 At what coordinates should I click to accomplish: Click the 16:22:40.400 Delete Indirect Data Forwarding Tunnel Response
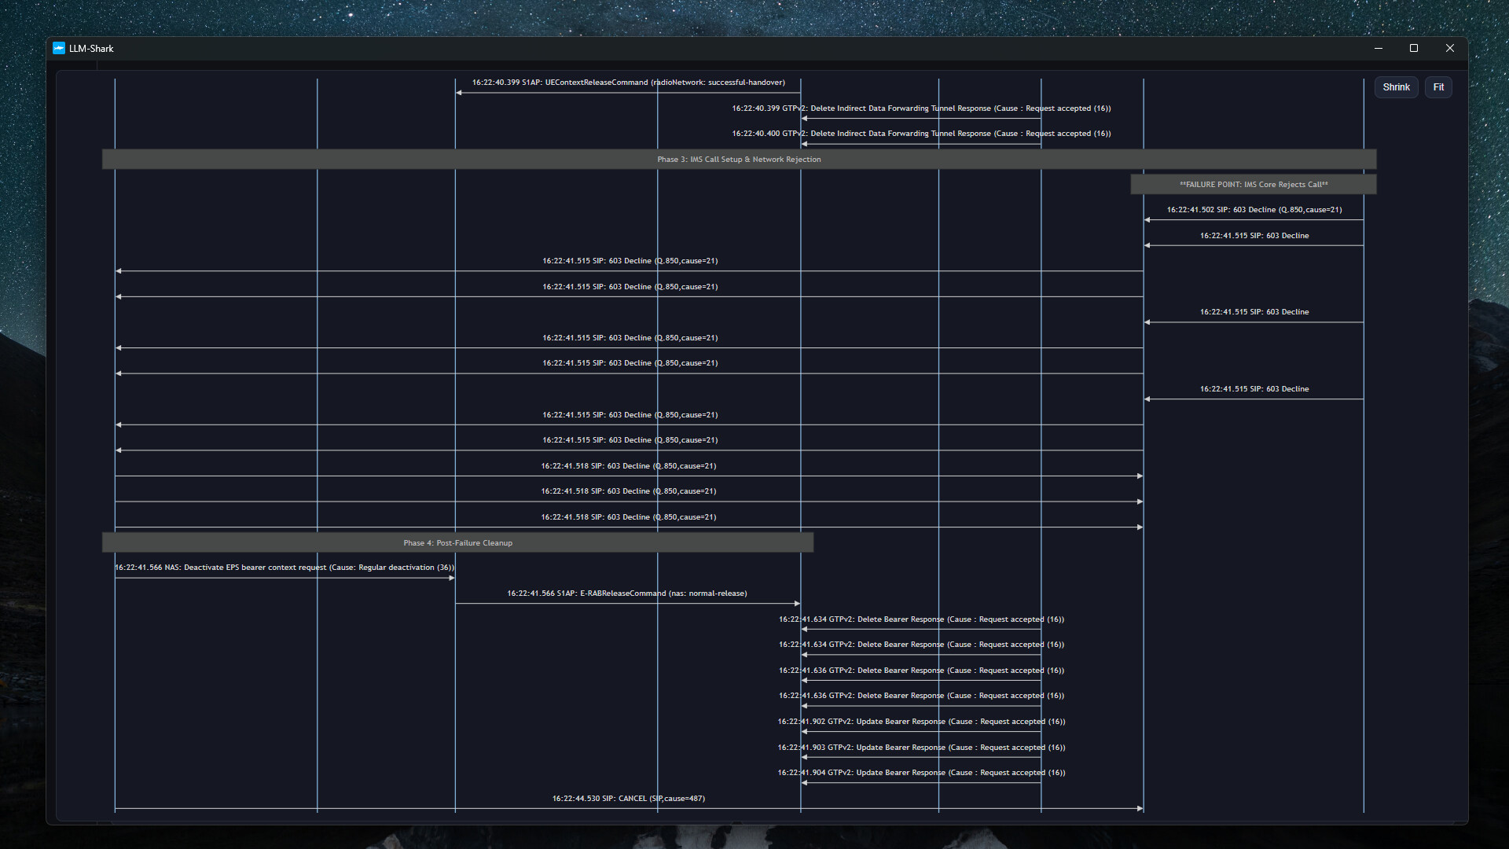point(921,134)
